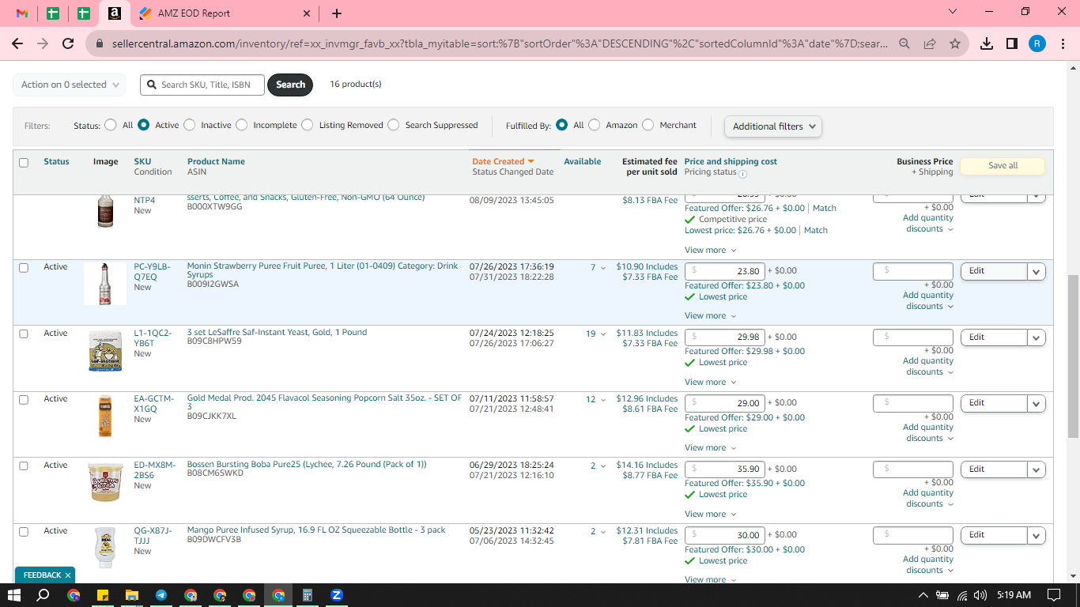Go back to the previous page
The width and height of the screenshot is (1080, 607).
(x=17, y=44)
